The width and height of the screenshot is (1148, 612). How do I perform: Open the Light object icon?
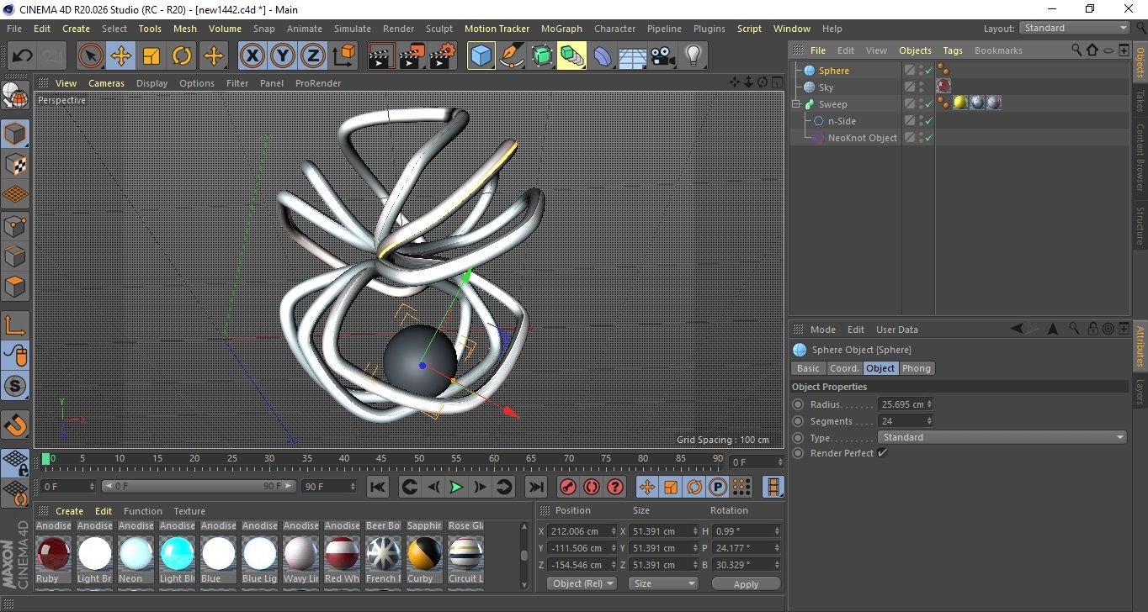(x=693, y=56)
